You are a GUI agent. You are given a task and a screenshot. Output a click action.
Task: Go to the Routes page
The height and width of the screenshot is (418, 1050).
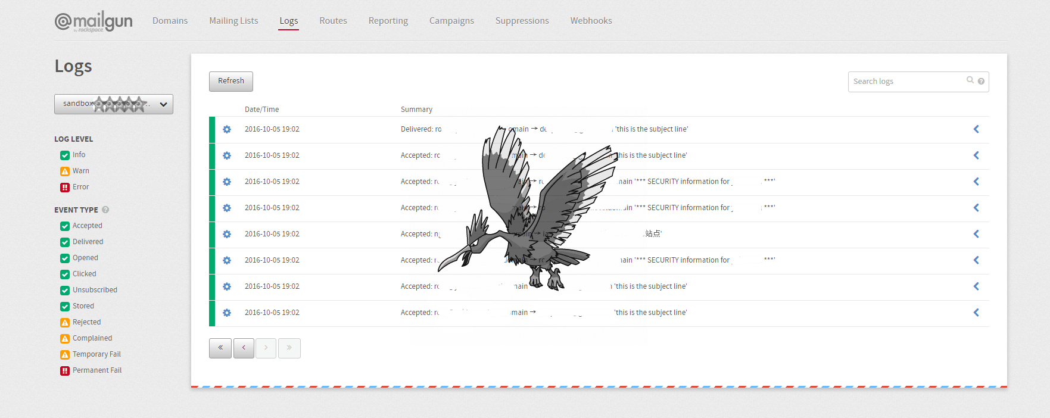333,21
